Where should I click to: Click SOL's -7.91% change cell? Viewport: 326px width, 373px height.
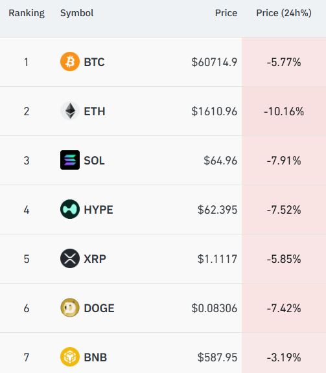point(284,161)
